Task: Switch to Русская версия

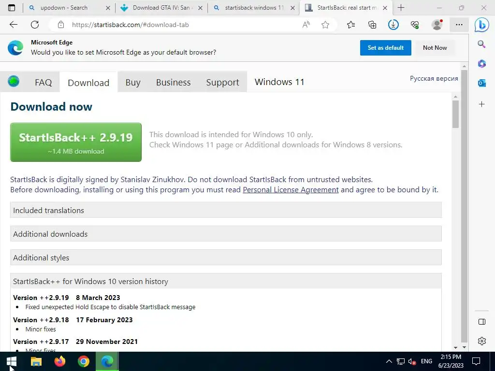Action: (434, 78)
